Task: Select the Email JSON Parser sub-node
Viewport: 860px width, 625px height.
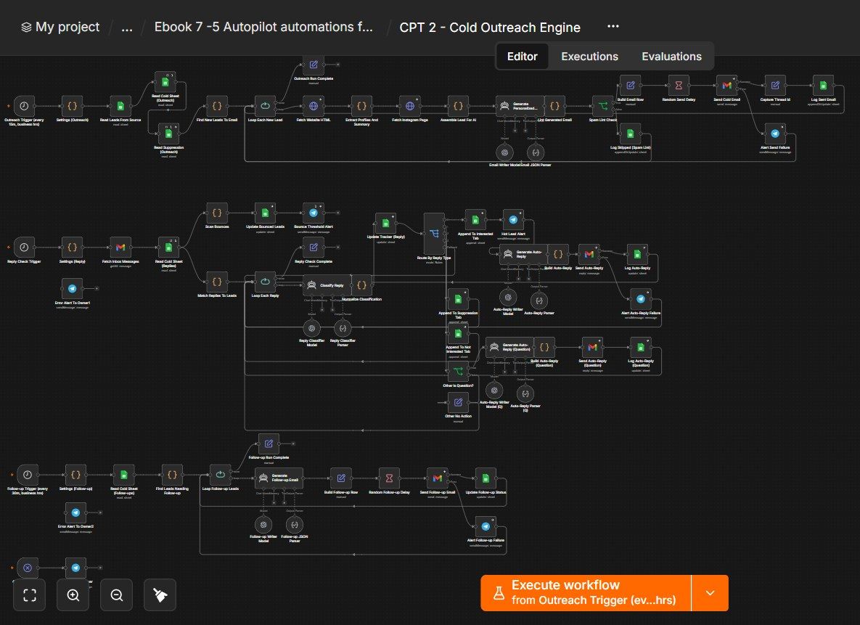Action: [536, 152]
